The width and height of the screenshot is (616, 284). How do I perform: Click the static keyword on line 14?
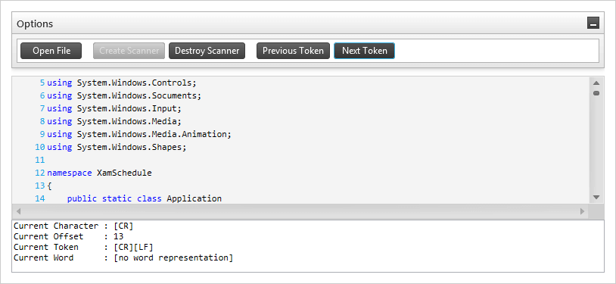117,198
